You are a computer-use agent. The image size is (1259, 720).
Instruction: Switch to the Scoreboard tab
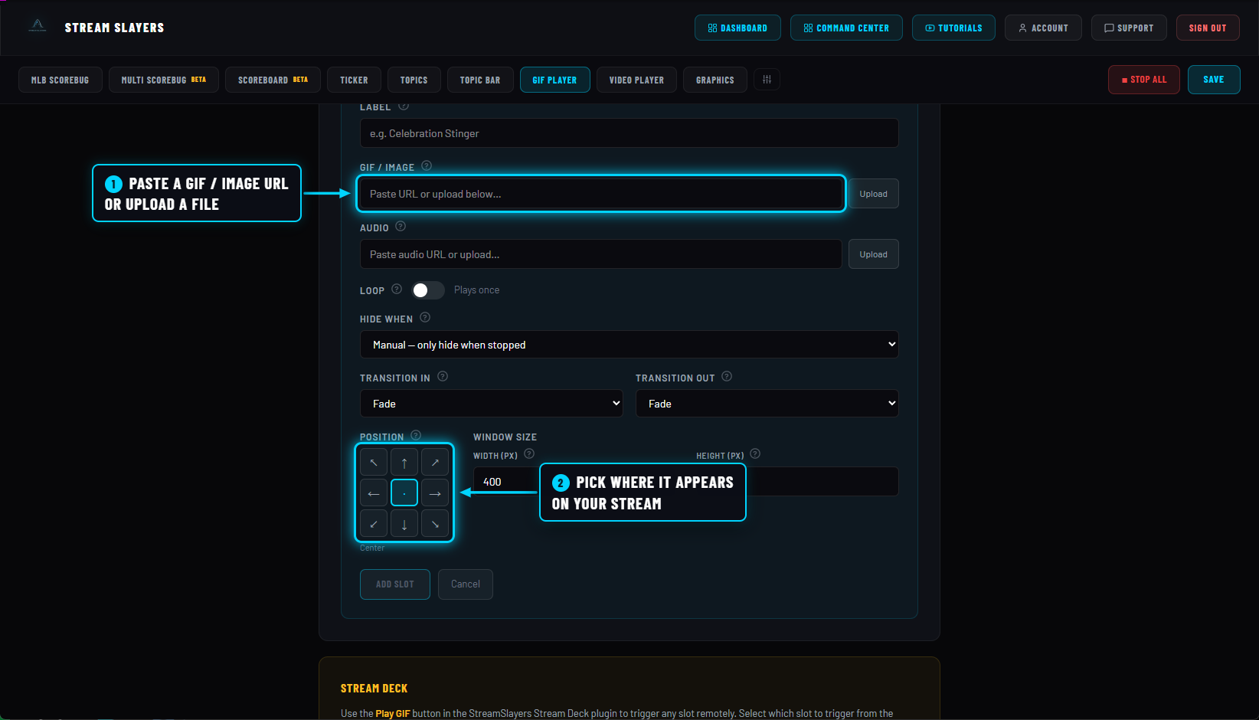point(273,80)
